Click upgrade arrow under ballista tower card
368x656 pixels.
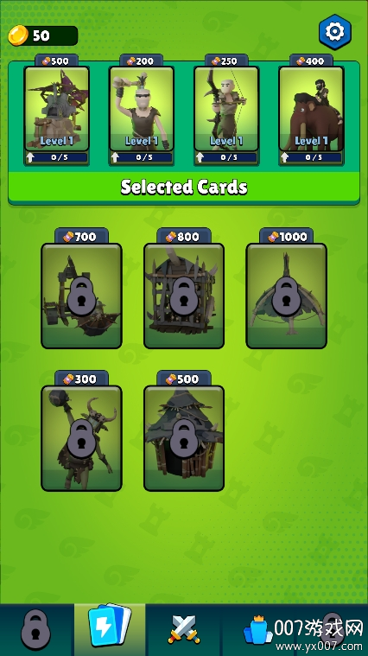[31, 157]
